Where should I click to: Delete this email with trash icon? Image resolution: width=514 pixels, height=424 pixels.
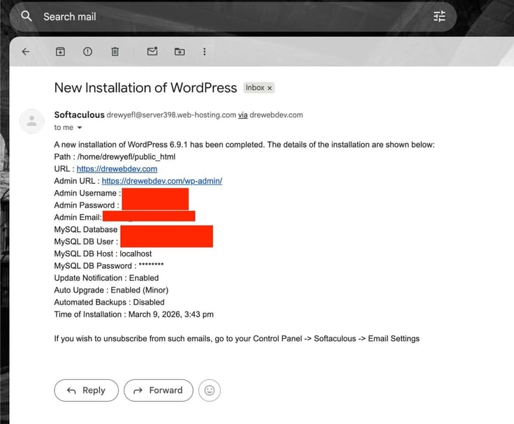(115, 52)
